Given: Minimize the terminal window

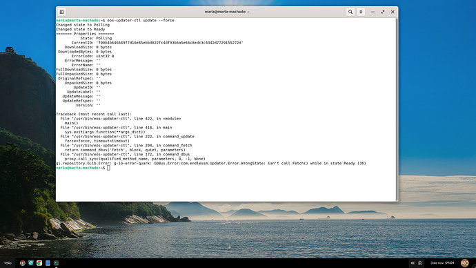Looking at the screenshot, I should point(373,12).
